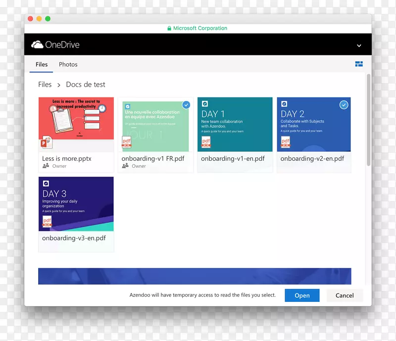Image resolution: width=396 pixels, height=341 pixels.
Task: Click the Open button
Action: coord(302,295)
